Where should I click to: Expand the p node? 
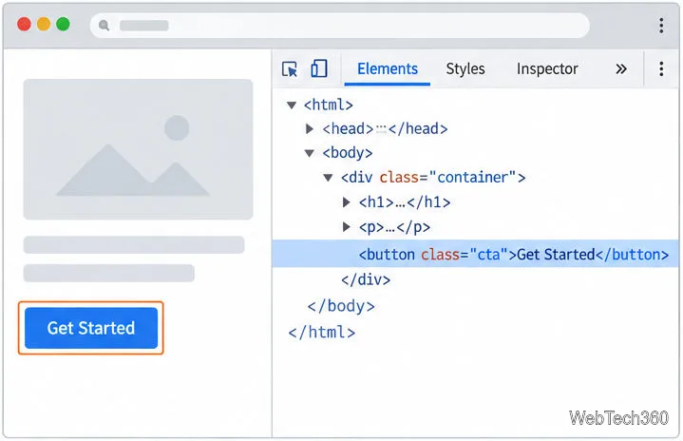click(347, 226)
